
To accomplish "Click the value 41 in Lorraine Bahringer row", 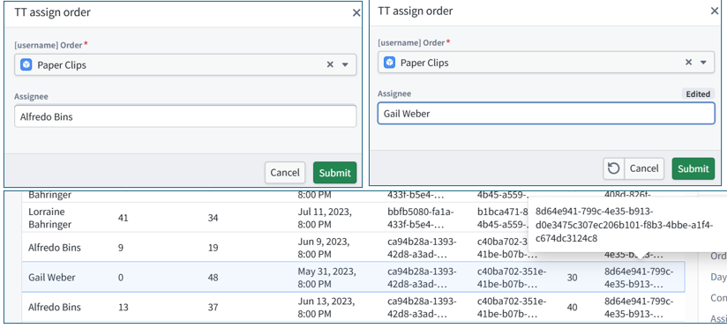I will coord(123,218).
